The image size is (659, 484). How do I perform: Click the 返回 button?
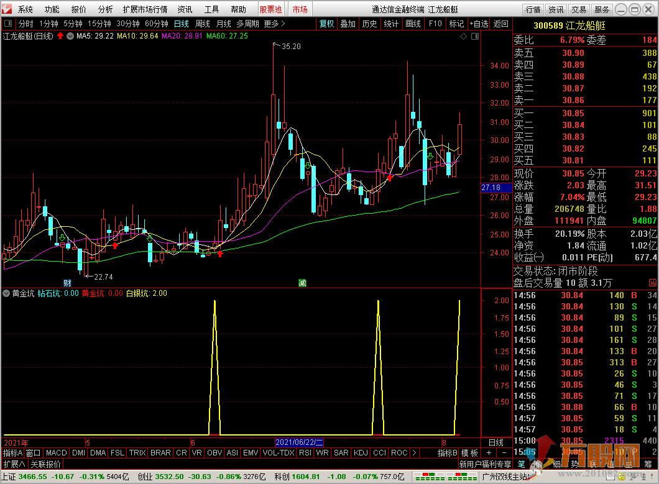click(x=500, y=24)
